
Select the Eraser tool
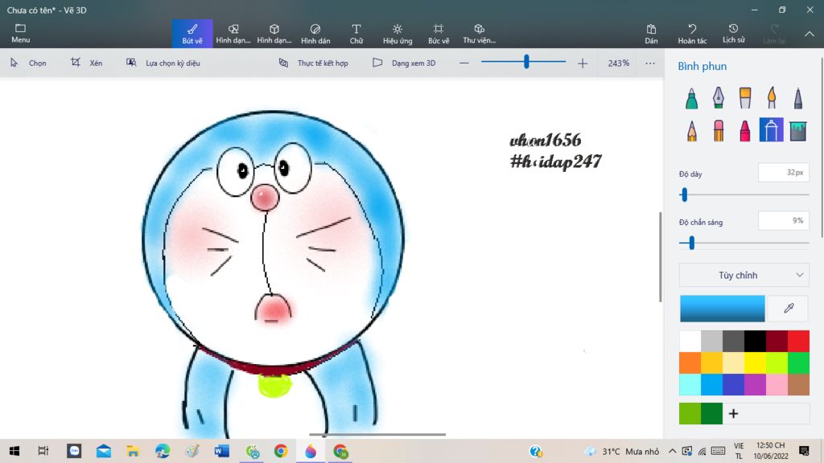pyautogui.click(x=719, y=130)
